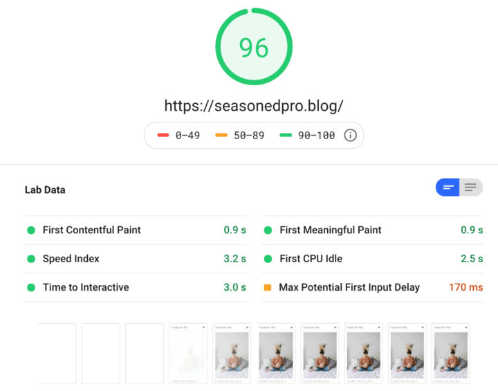The width and height of the screenshot is (498, 391).
Task: Expand Max Potential First Input Delay
Action: pyautogui.click(x=349, y=287)
